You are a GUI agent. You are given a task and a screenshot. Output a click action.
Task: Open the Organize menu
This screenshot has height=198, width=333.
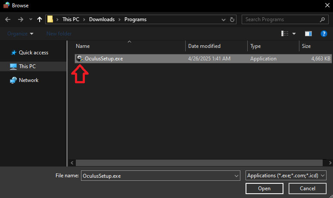20,34
